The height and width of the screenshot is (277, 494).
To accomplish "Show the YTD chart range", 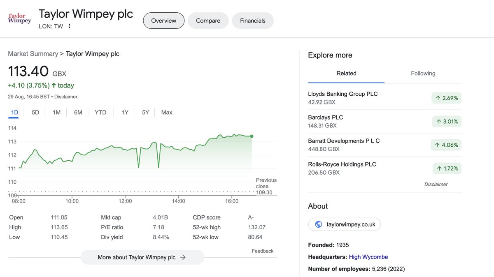I will 100,112.
